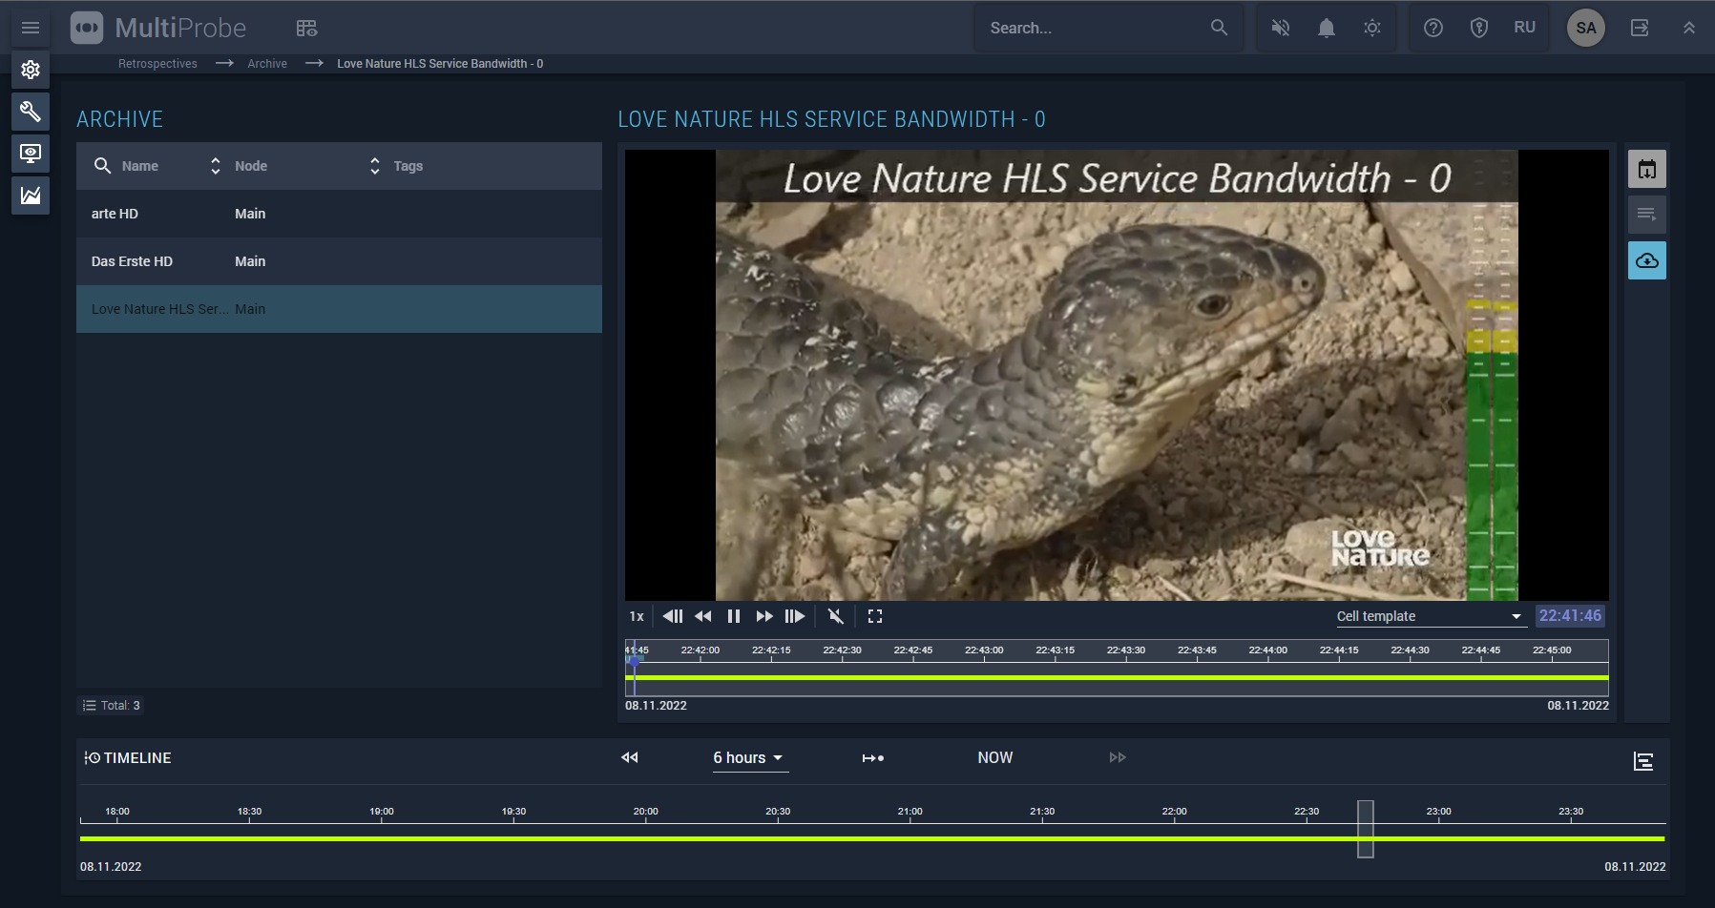Click the search magnifier icon in header
The height and width of the screenshot is (908, 1715).
click(1219, 28)
